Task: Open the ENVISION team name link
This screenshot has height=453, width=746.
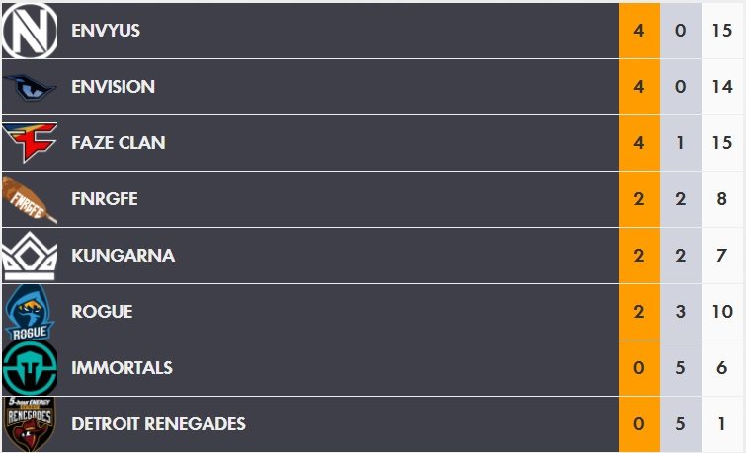Action: pos(113,87)
